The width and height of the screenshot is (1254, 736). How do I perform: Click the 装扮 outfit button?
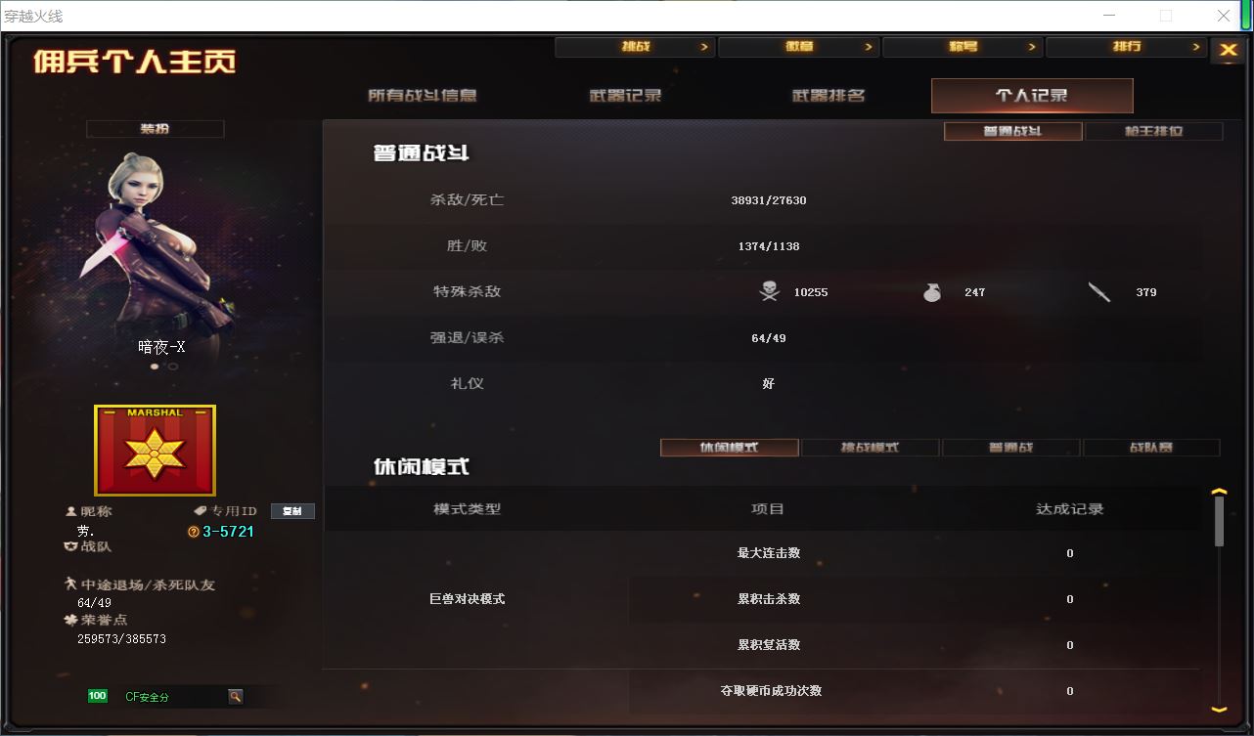tap(156, 129)
